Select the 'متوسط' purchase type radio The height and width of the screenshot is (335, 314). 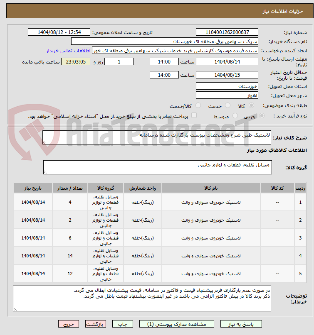coord(235,115)
